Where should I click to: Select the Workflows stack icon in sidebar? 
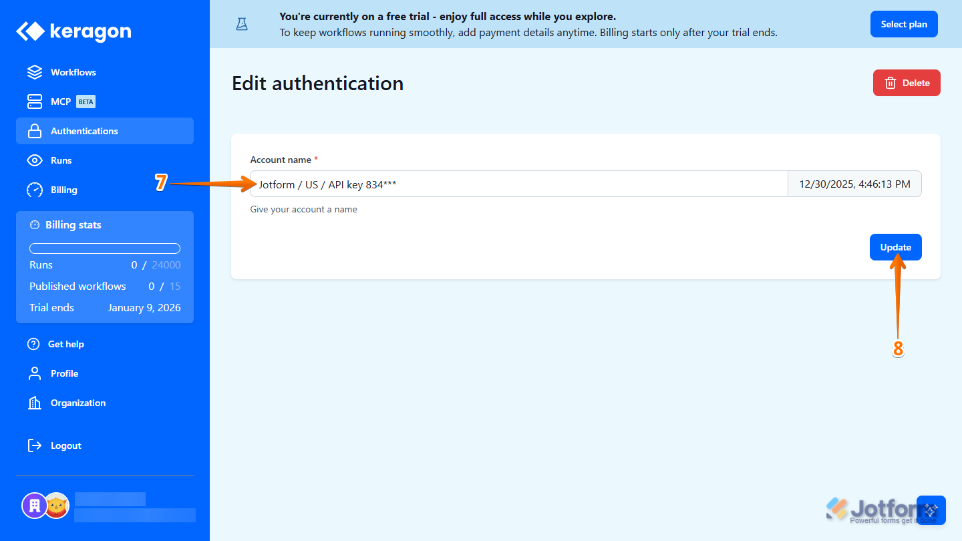coord(34,72)
